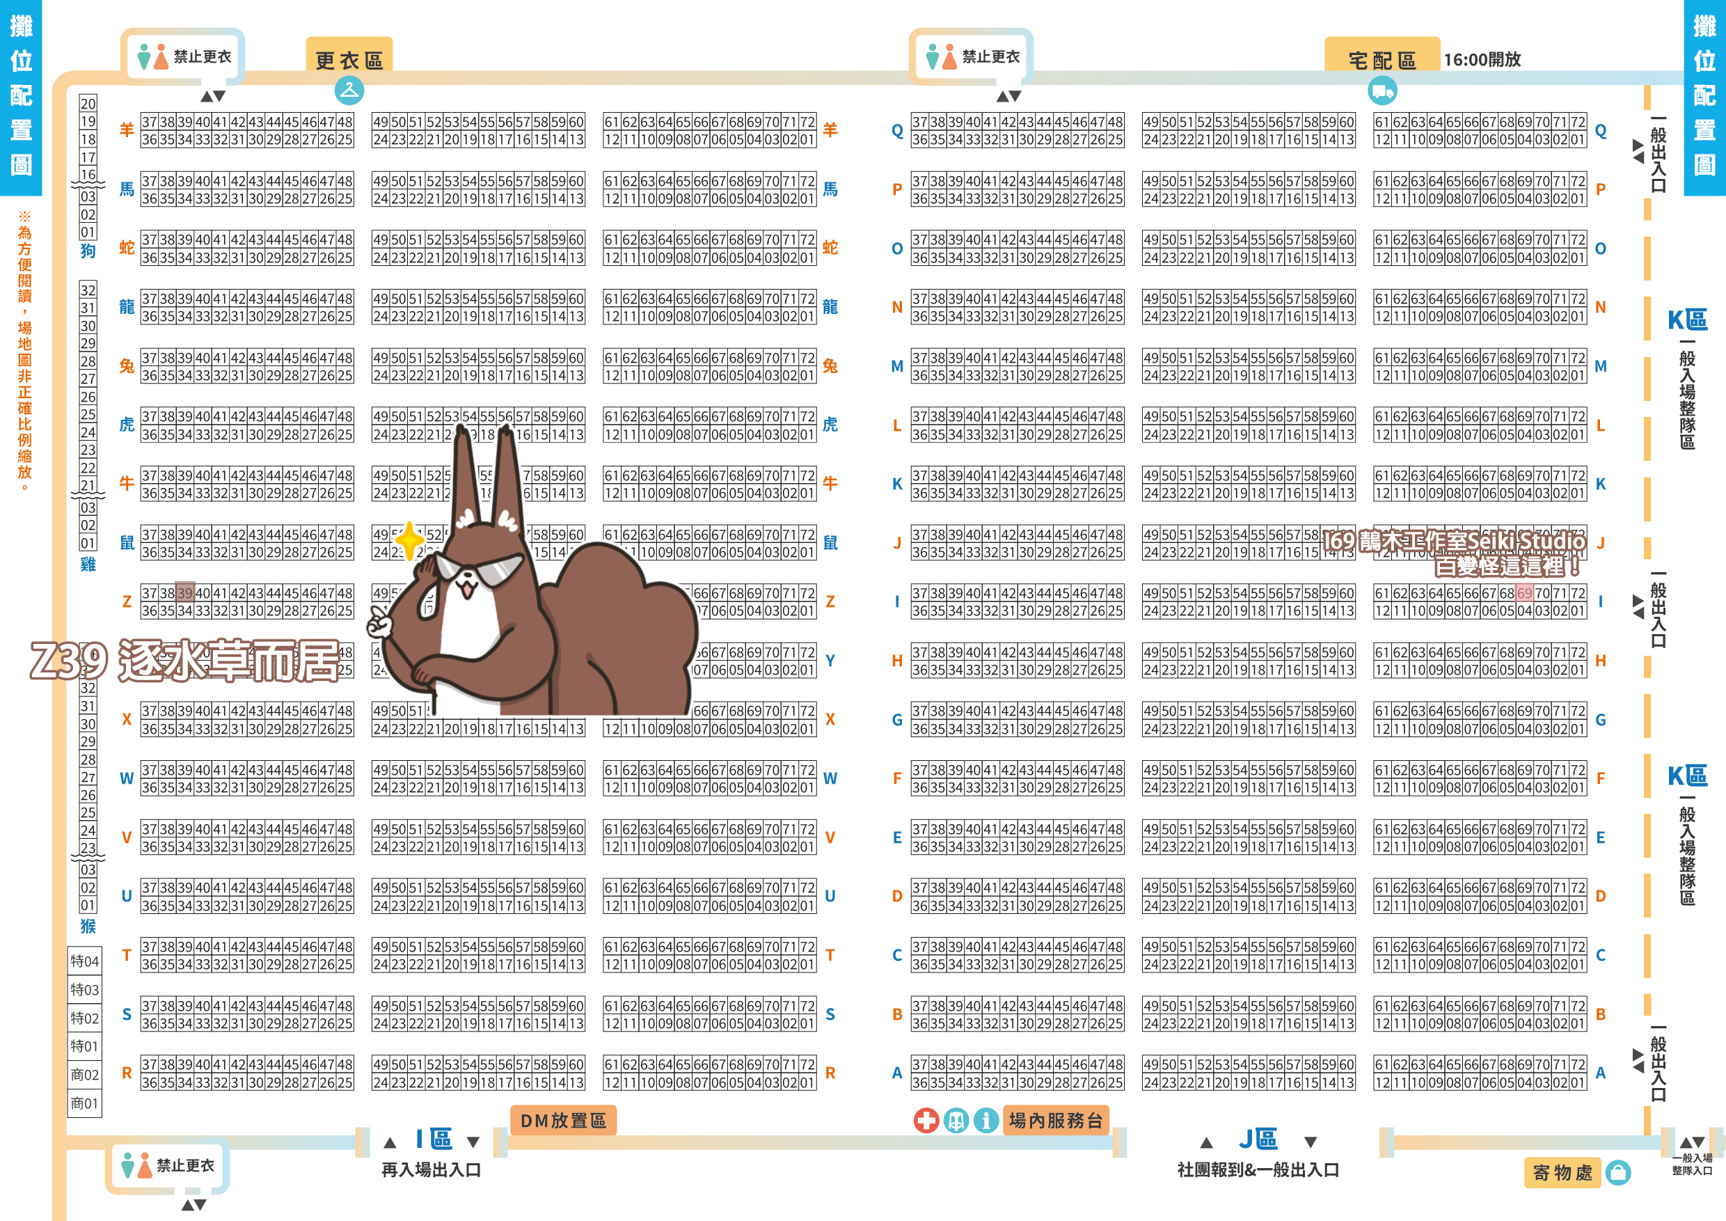Click the bag icon next to 寄物處
The width and height of the screenshot is (1726, 1221).
click(x=1617, y=1172)
